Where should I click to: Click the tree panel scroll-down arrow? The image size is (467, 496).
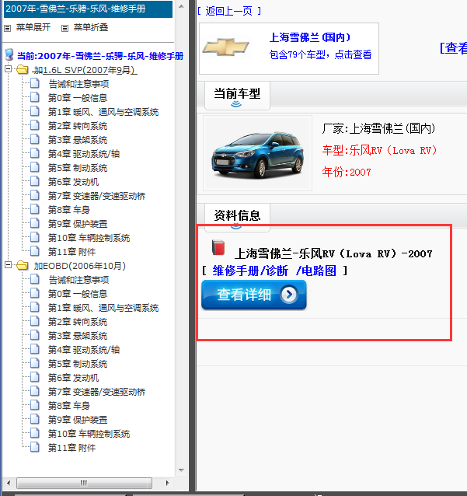pos(181,470)
